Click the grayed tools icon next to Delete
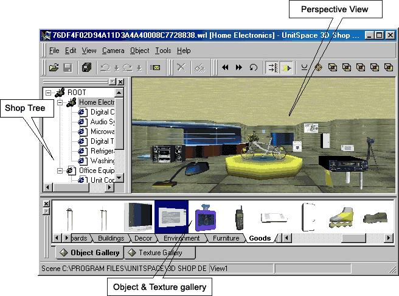 [199, 68]
